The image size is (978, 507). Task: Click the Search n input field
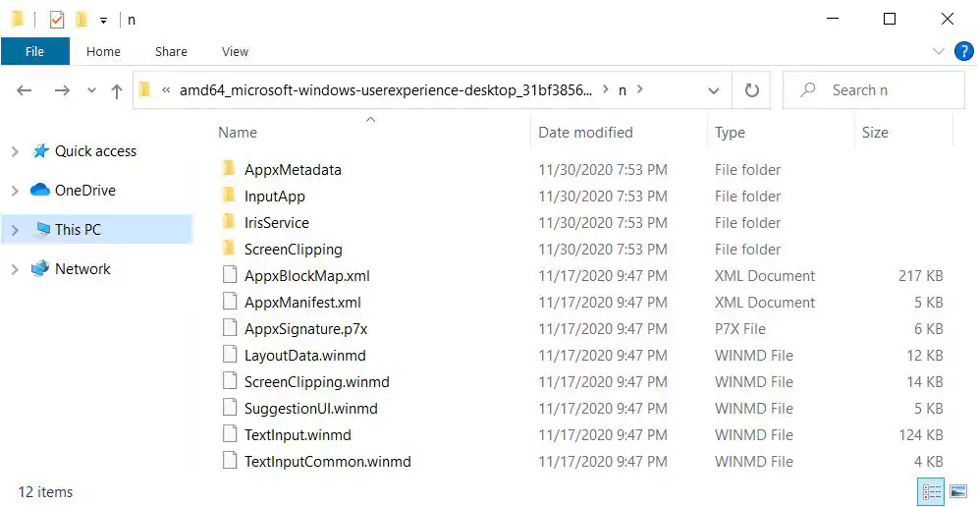[874, 90]
